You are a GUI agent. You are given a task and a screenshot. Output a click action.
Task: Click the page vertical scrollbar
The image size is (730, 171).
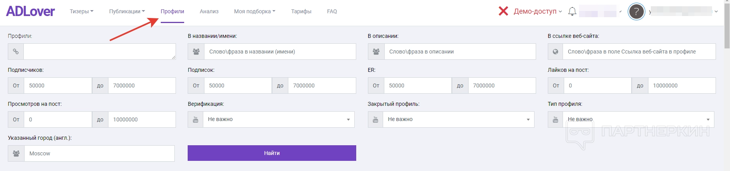coord(726,23)
